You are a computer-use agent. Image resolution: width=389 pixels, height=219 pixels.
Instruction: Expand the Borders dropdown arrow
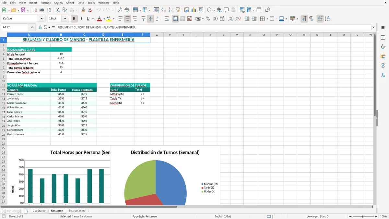pyautogui.click(x=267, y=19)
